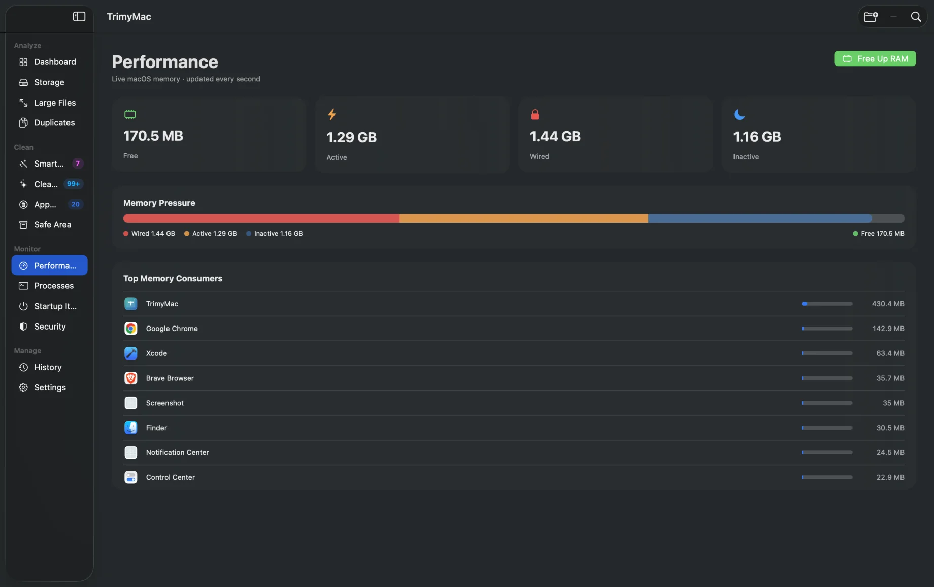Image resolution: width=934 pixels, height=587 pixels.
Task: Select the Notification Center row
Action: coord(514,452)
